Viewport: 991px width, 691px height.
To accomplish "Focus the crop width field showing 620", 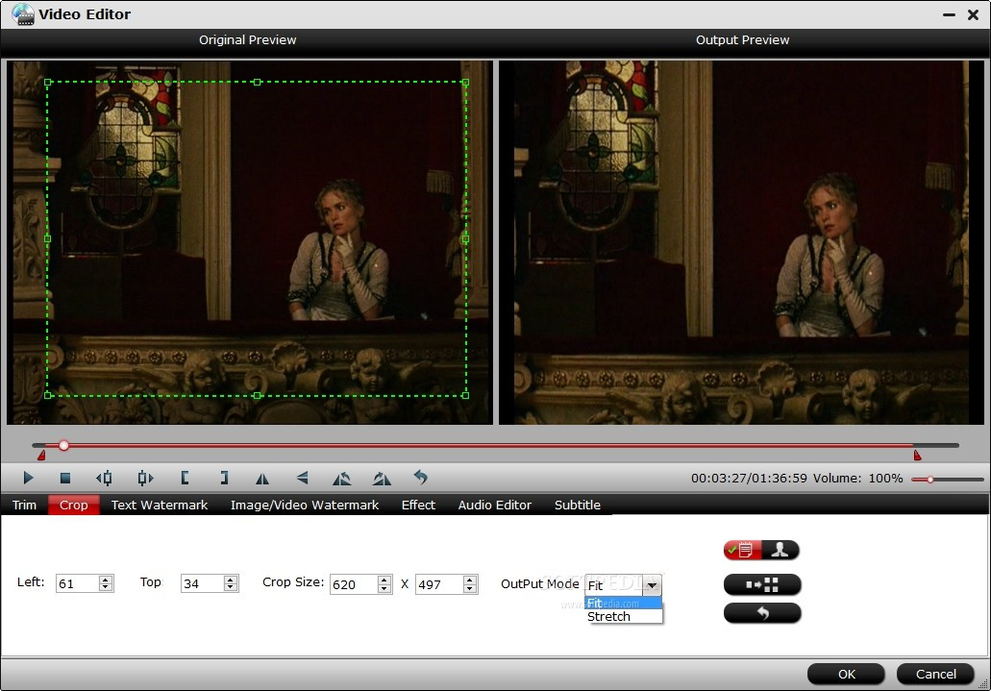I will click(x=354, y=584).
